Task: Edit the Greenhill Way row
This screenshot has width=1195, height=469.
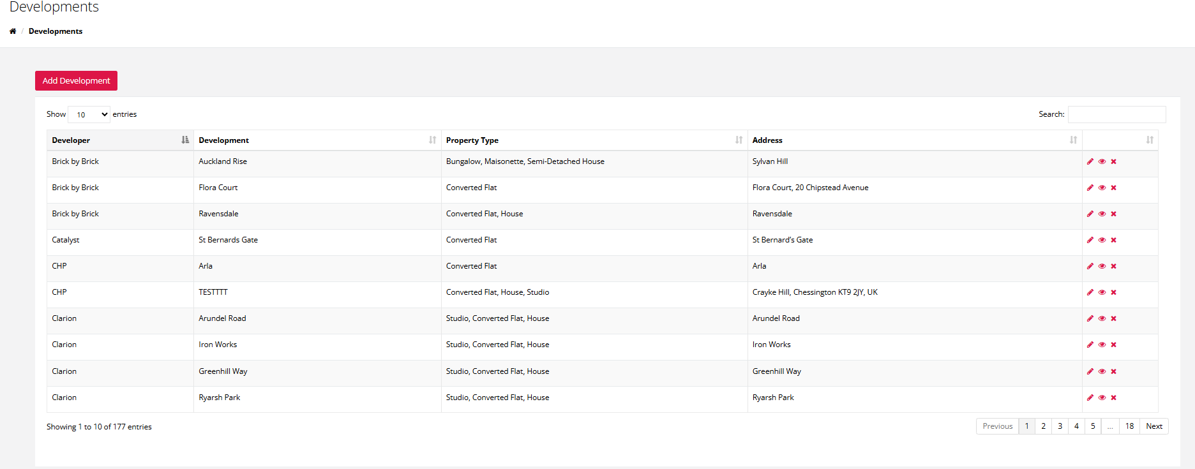Action: [1090, 371]
